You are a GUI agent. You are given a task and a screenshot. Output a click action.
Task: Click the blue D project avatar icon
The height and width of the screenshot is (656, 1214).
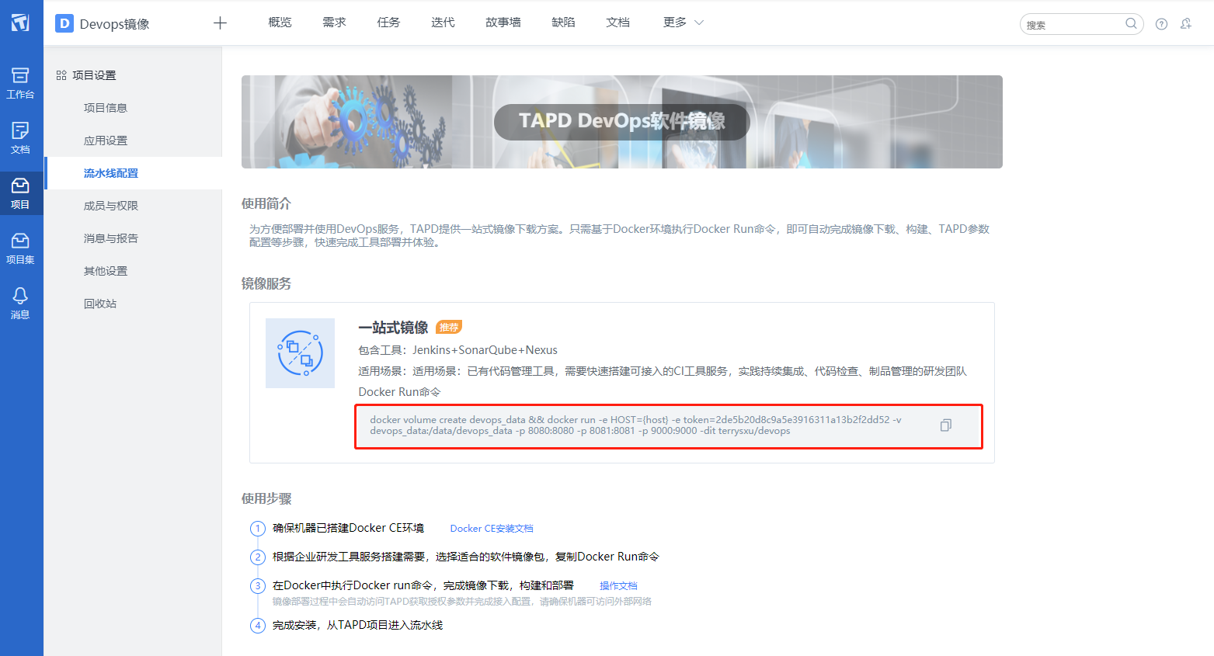click(x=64, y=23)
